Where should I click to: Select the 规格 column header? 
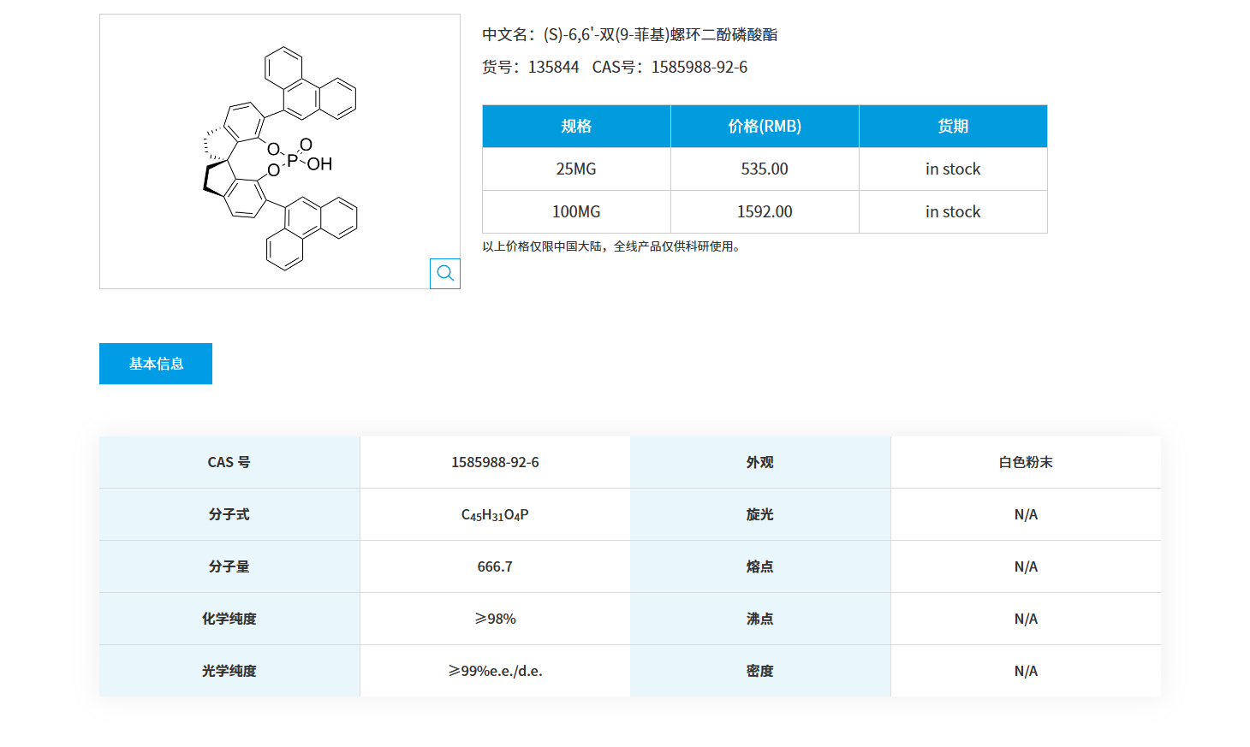tap(575, 126)
